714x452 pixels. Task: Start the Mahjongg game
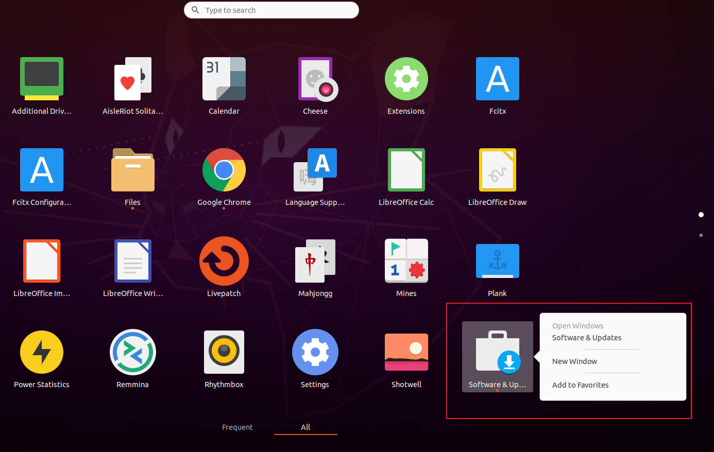315,261
